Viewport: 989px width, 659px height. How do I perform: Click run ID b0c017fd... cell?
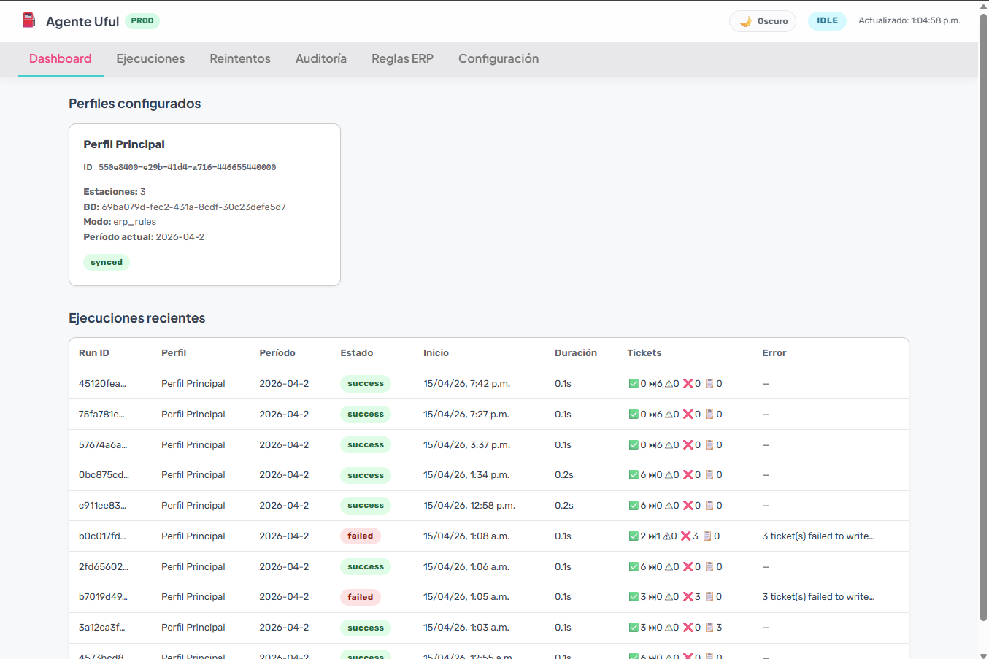pos(102,536)
